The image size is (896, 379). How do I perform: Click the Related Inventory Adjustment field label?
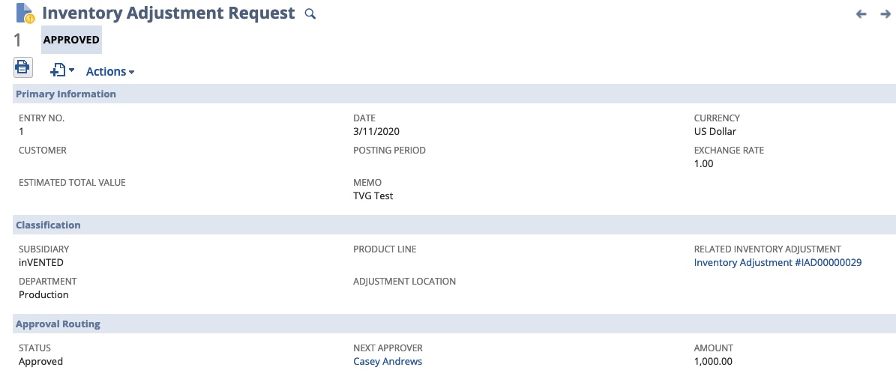768,249
